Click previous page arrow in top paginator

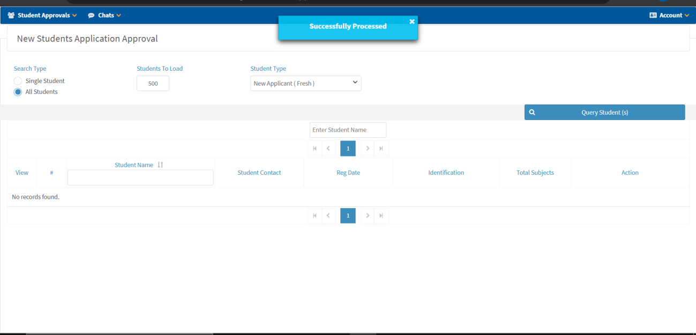click(x=328, y=148)
